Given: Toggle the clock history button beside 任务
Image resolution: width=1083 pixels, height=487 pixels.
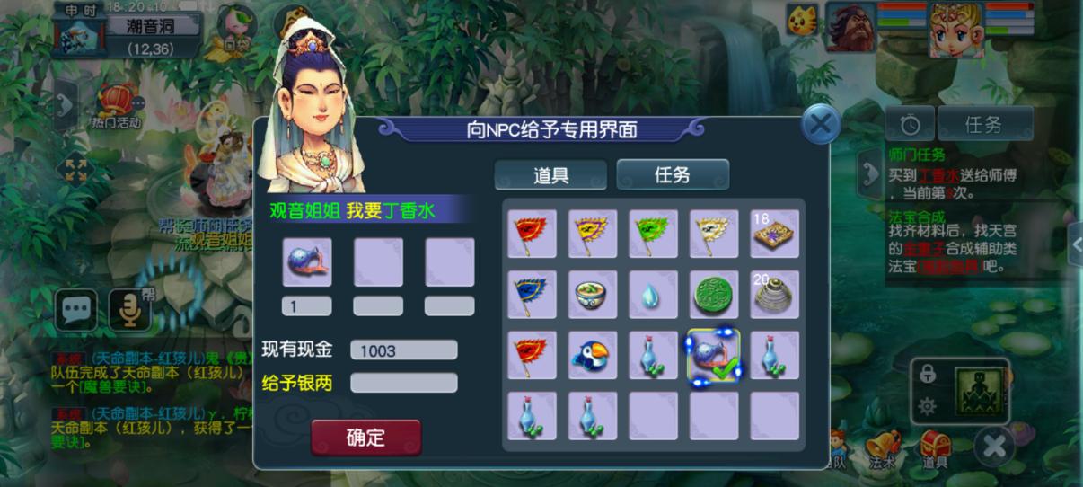Looking at the screenshot, I should pos(910,124).
